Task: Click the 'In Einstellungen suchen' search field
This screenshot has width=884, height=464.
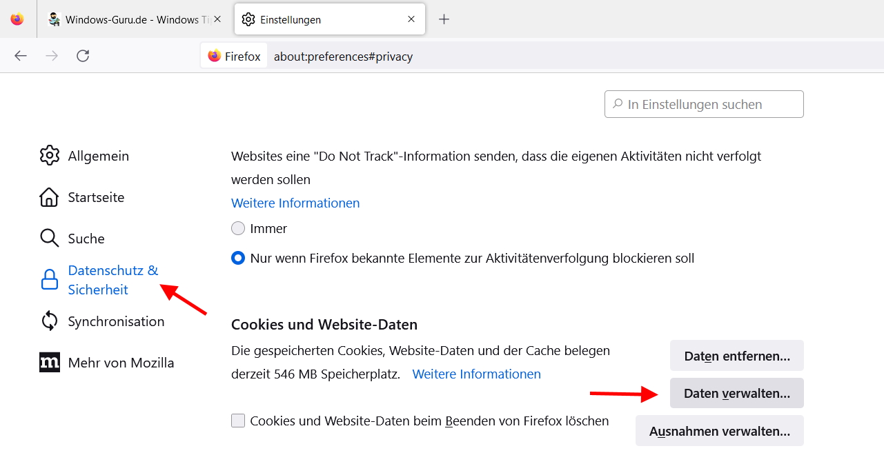Action: tap(703, 104)
